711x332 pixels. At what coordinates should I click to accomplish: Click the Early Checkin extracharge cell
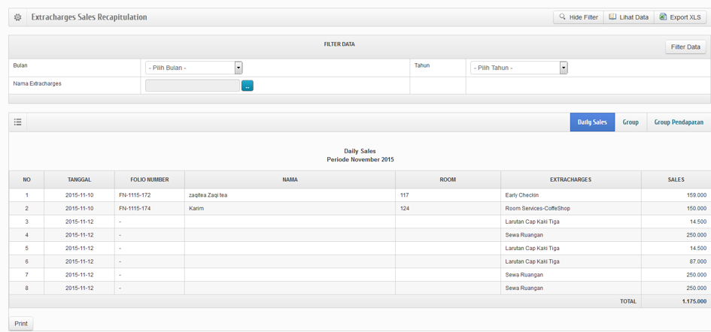click(521, 195)
